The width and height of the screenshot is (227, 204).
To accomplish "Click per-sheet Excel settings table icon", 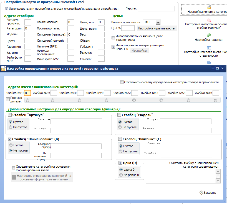I will (209, 47).
